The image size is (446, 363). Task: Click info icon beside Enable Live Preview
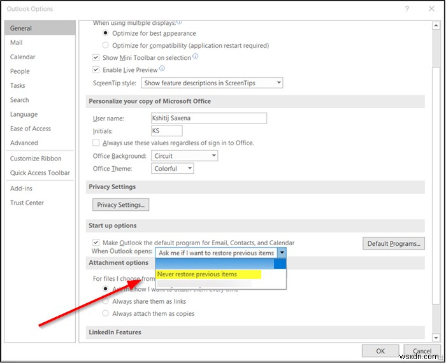point(162,68)
